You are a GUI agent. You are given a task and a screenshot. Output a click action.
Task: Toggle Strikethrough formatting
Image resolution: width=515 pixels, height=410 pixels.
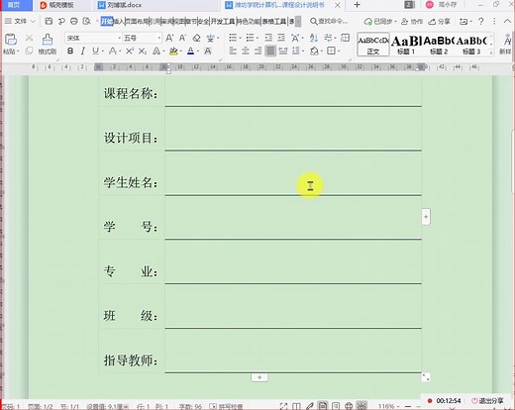(x=112, y=51)
